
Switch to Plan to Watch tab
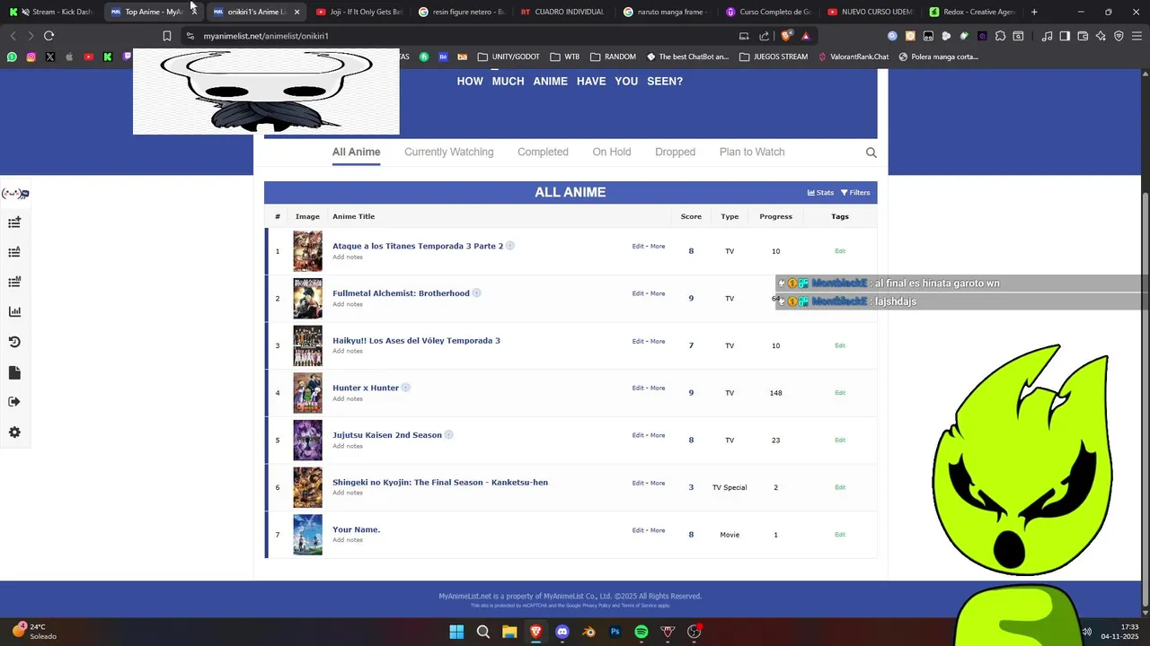coord(752,152)
